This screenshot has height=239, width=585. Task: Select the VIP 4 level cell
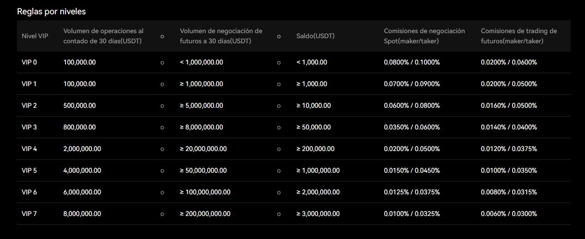29,149
